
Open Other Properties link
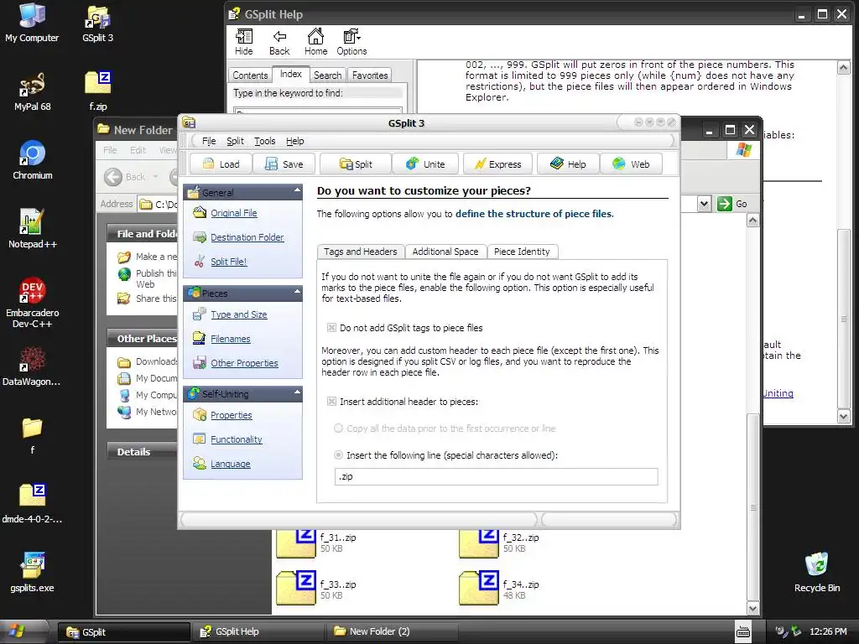(244, 363)
